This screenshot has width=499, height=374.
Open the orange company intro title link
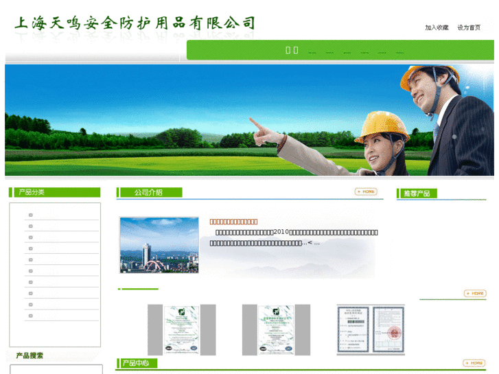(233, 222)
